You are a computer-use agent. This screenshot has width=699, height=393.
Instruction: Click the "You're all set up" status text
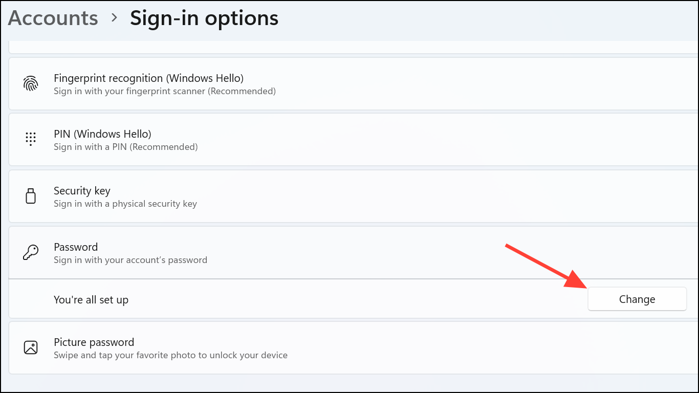click(91, 300)
